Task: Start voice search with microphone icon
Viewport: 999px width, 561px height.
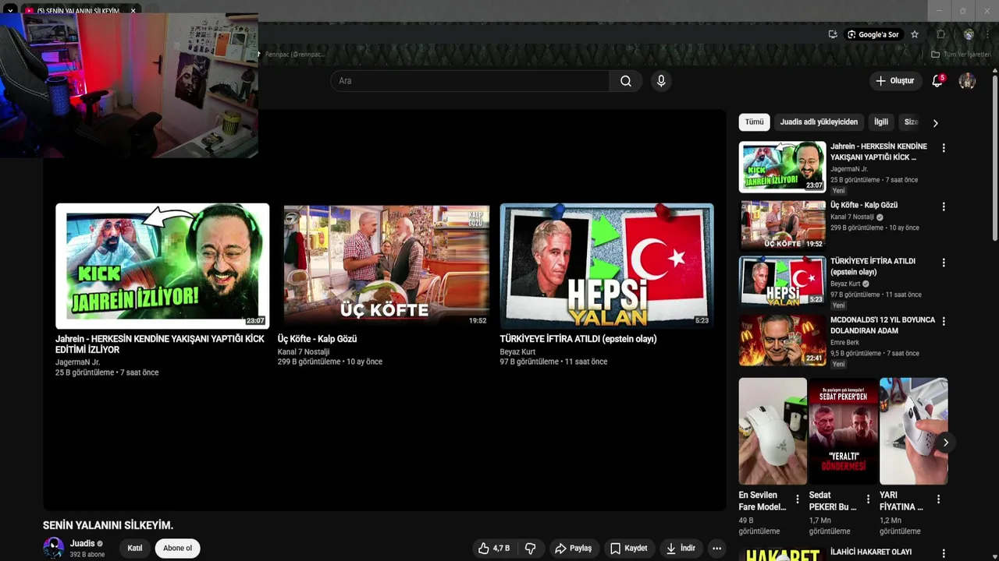Action: click(661, 81)
